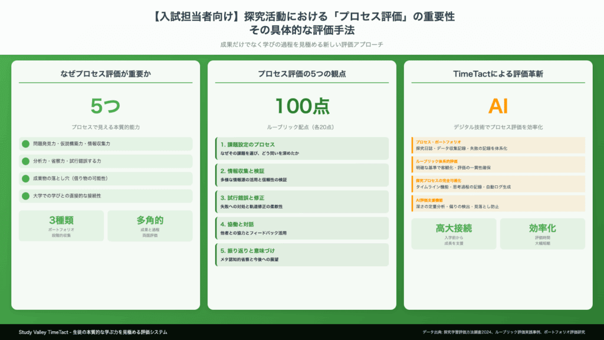This screenshot has height=340, width=604.
Task: Click the large 100点 score figure
Action: click(x=301, y=106)
